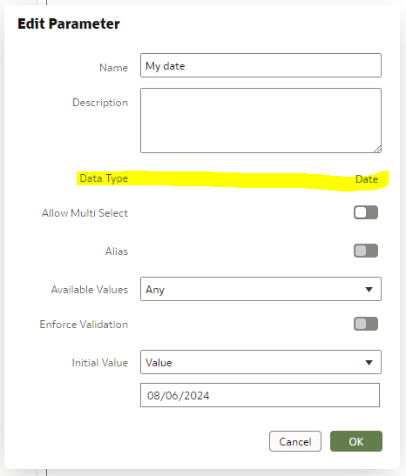This screenshot has height=476, width=406.
Task: Click the 08/06/2024 date field
Action: (260, 395)
